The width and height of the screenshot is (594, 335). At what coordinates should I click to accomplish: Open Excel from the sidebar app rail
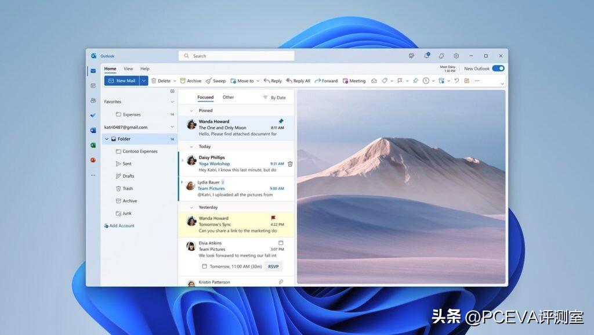94,145
